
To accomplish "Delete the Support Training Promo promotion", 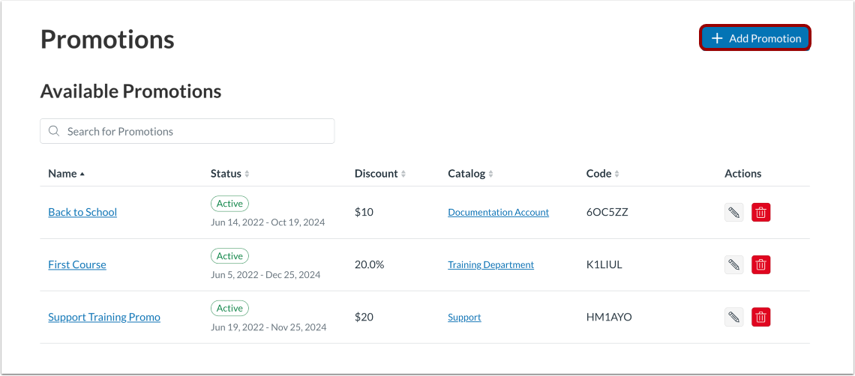I will (x=760, y=317).
